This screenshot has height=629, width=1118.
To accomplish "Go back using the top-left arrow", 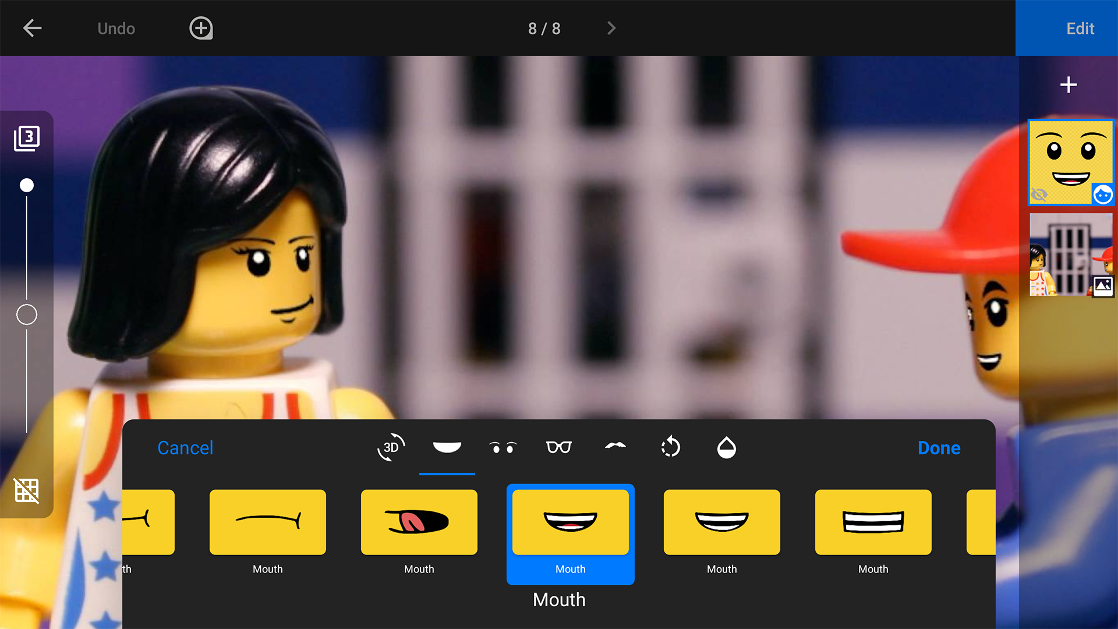I will (x=32, y=28).
